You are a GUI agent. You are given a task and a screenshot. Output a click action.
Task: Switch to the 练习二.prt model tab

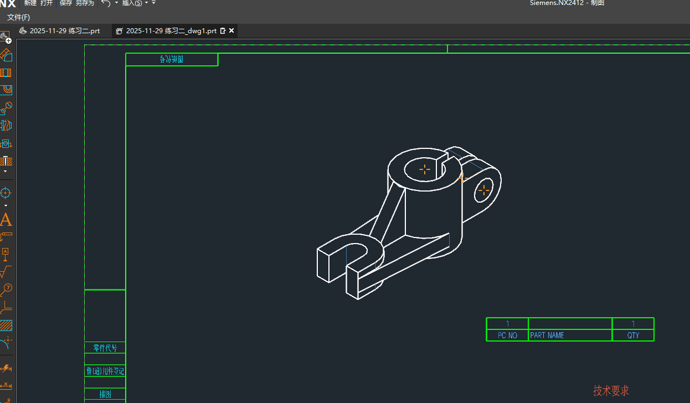pyautogui.click(x=60, y=31)
